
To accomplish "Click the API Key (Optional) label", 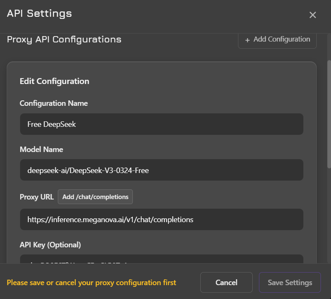I will (50, 244).
